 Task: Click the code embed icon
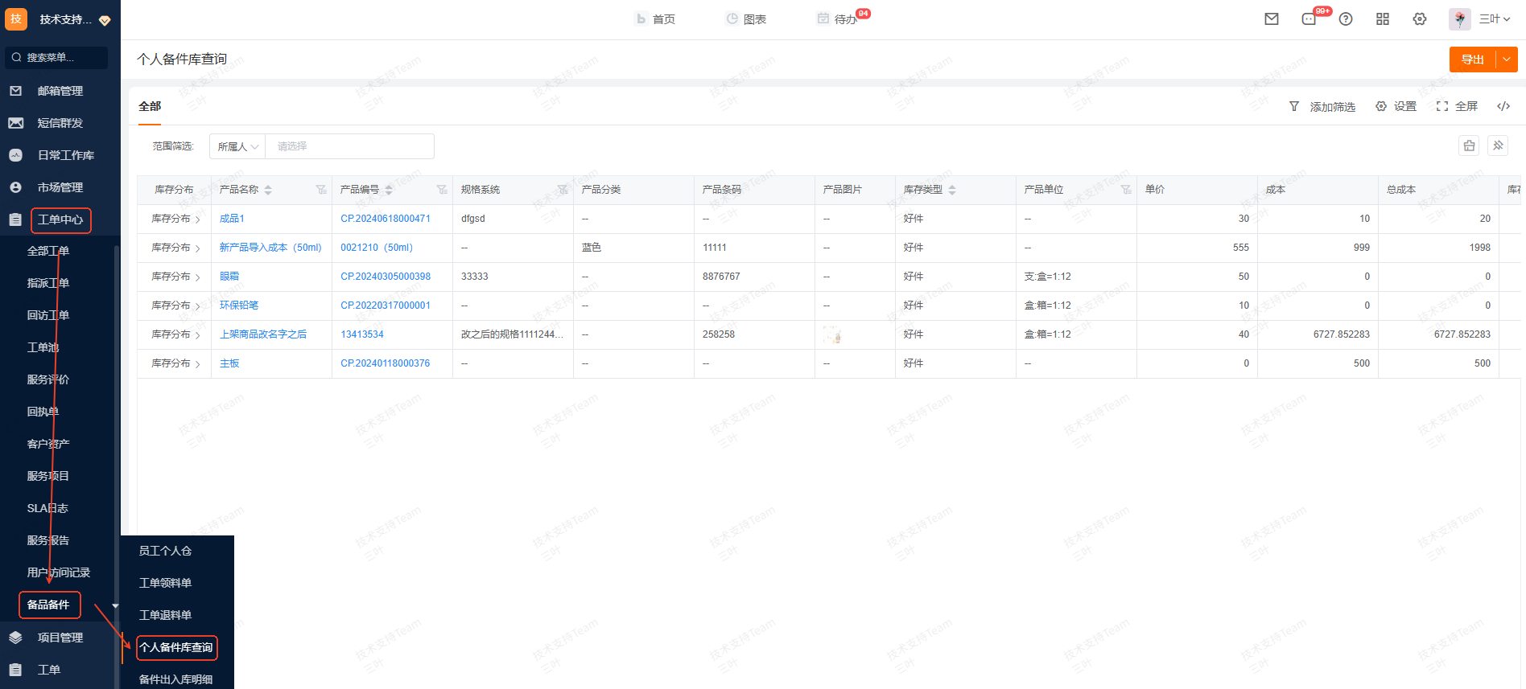click(1503, 106)
